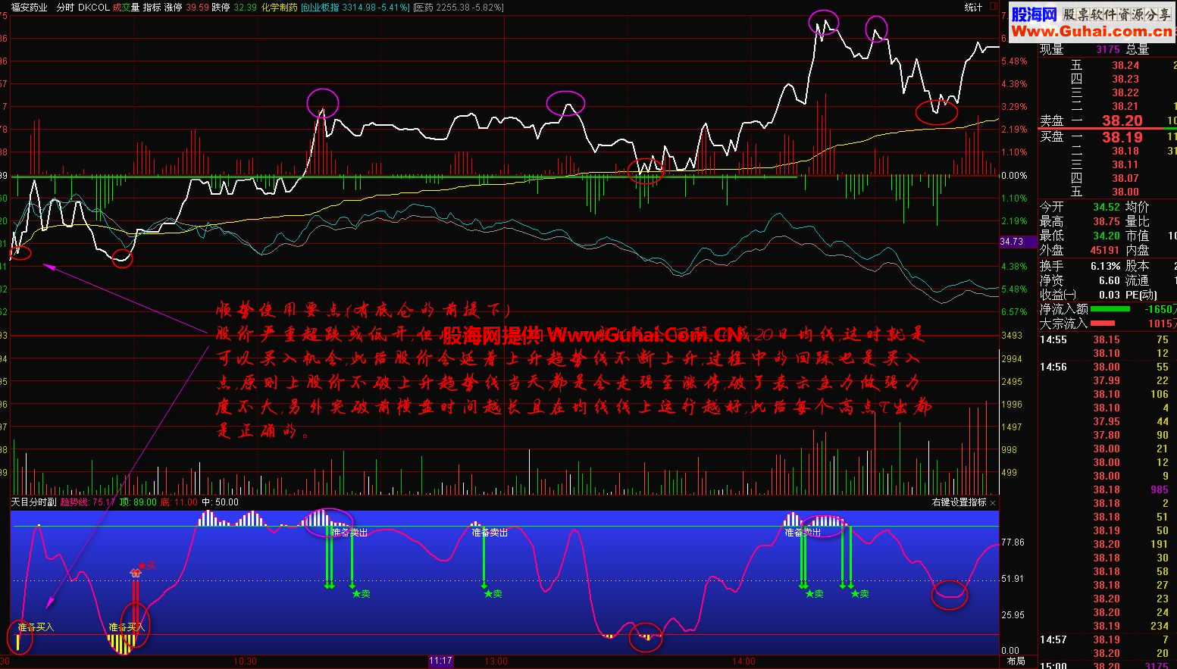The image size is (1177, 669).
Task: Click the 右键设置指标 label
Action: (959, 502)
